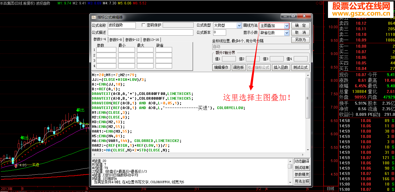Click the 确定 button

pos(301,25)
